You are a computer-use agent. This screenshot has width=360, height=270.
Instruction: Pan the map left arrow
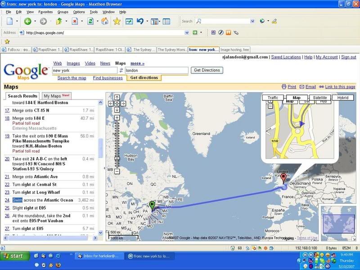coord(111,103)
